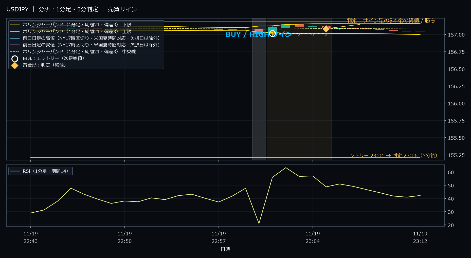471x258 pixels.
Task: Click the candle count label 4
Action: tap(313, 34)
